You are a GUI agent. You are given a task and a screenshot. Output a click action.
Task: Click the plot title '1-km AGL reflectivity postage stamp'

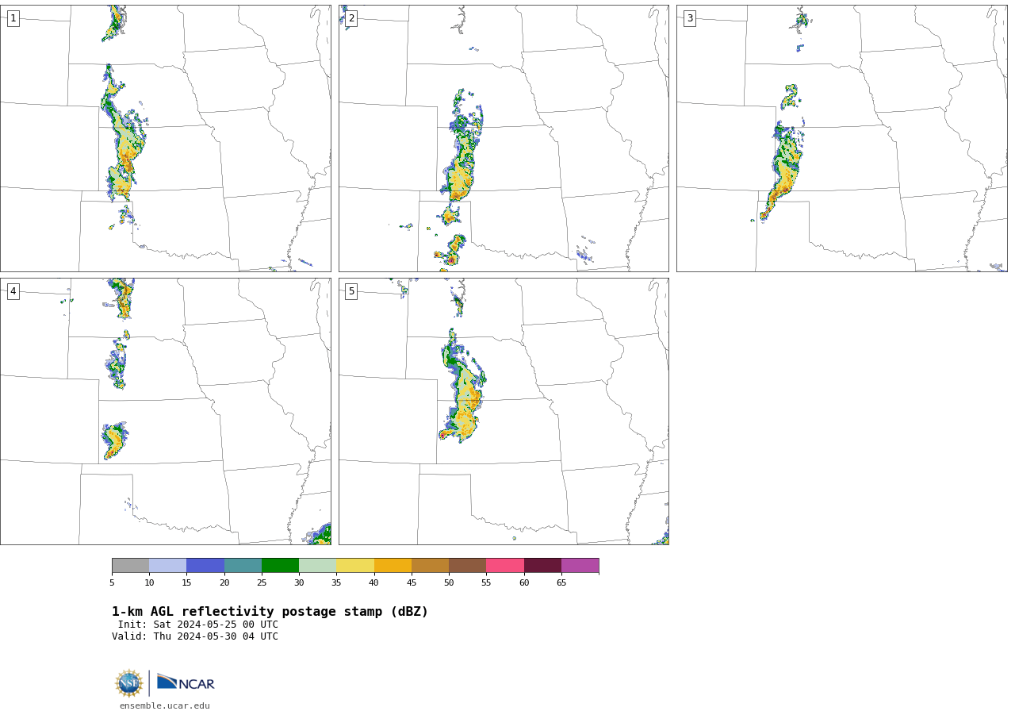(270, 612)
